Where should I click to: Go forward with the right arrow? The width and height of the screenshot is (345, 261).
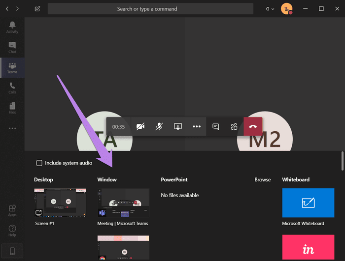[17, 9]
